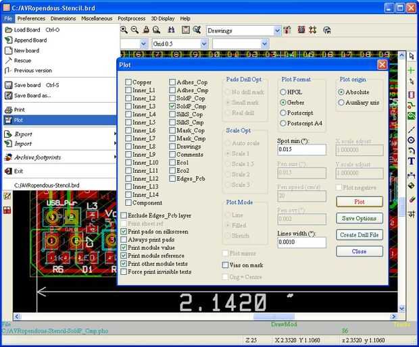Viewport: 419px width, 347px height.
Task: Click the horizontal scrollbar thumb
Action: pyautogui.click(x=274, y=317)
